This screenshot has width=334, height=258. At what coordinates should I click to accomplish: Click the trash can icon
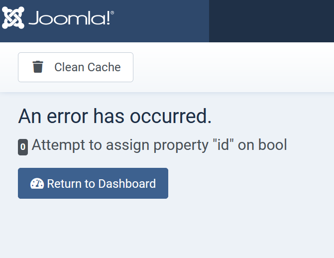pyautogui.click(x=38, y=67)
